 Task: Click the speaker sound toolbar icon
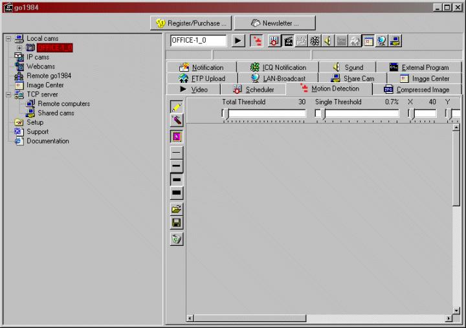pyautogui.click(x=328, y=41)
